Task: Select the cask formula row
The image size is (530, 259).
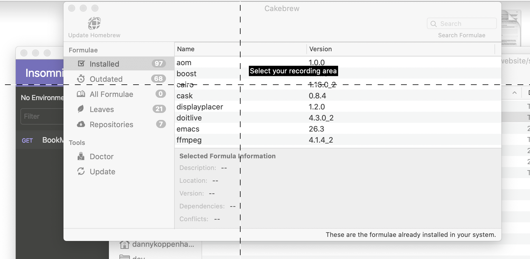Action: [338, 95]
